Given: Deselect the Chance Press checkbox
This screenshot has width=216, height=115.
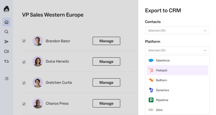Looking at the screenshot, I should point(24,104).
